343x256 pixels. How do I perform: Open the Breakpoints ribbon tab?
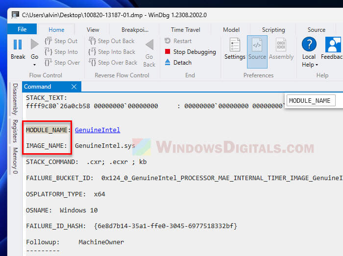point(135,30)
